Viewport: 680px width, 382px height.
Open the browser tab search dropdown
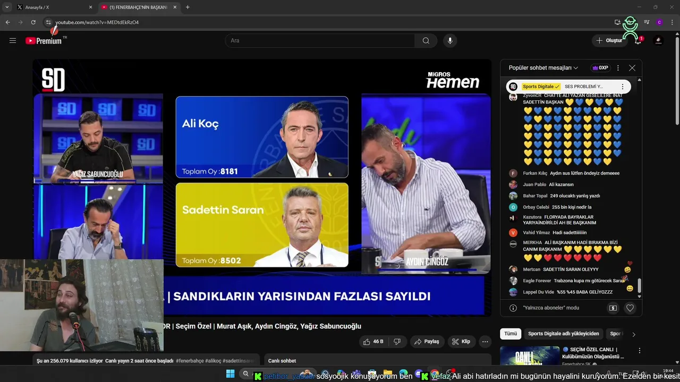pos(7,7)
